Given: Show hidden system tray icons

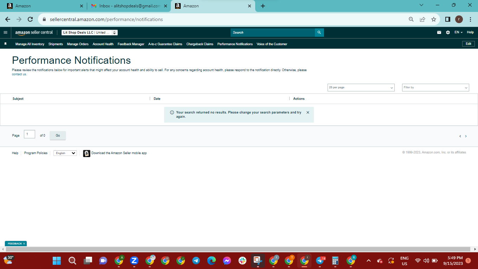Looking at the screenshot, I should (x=369, y=261).
